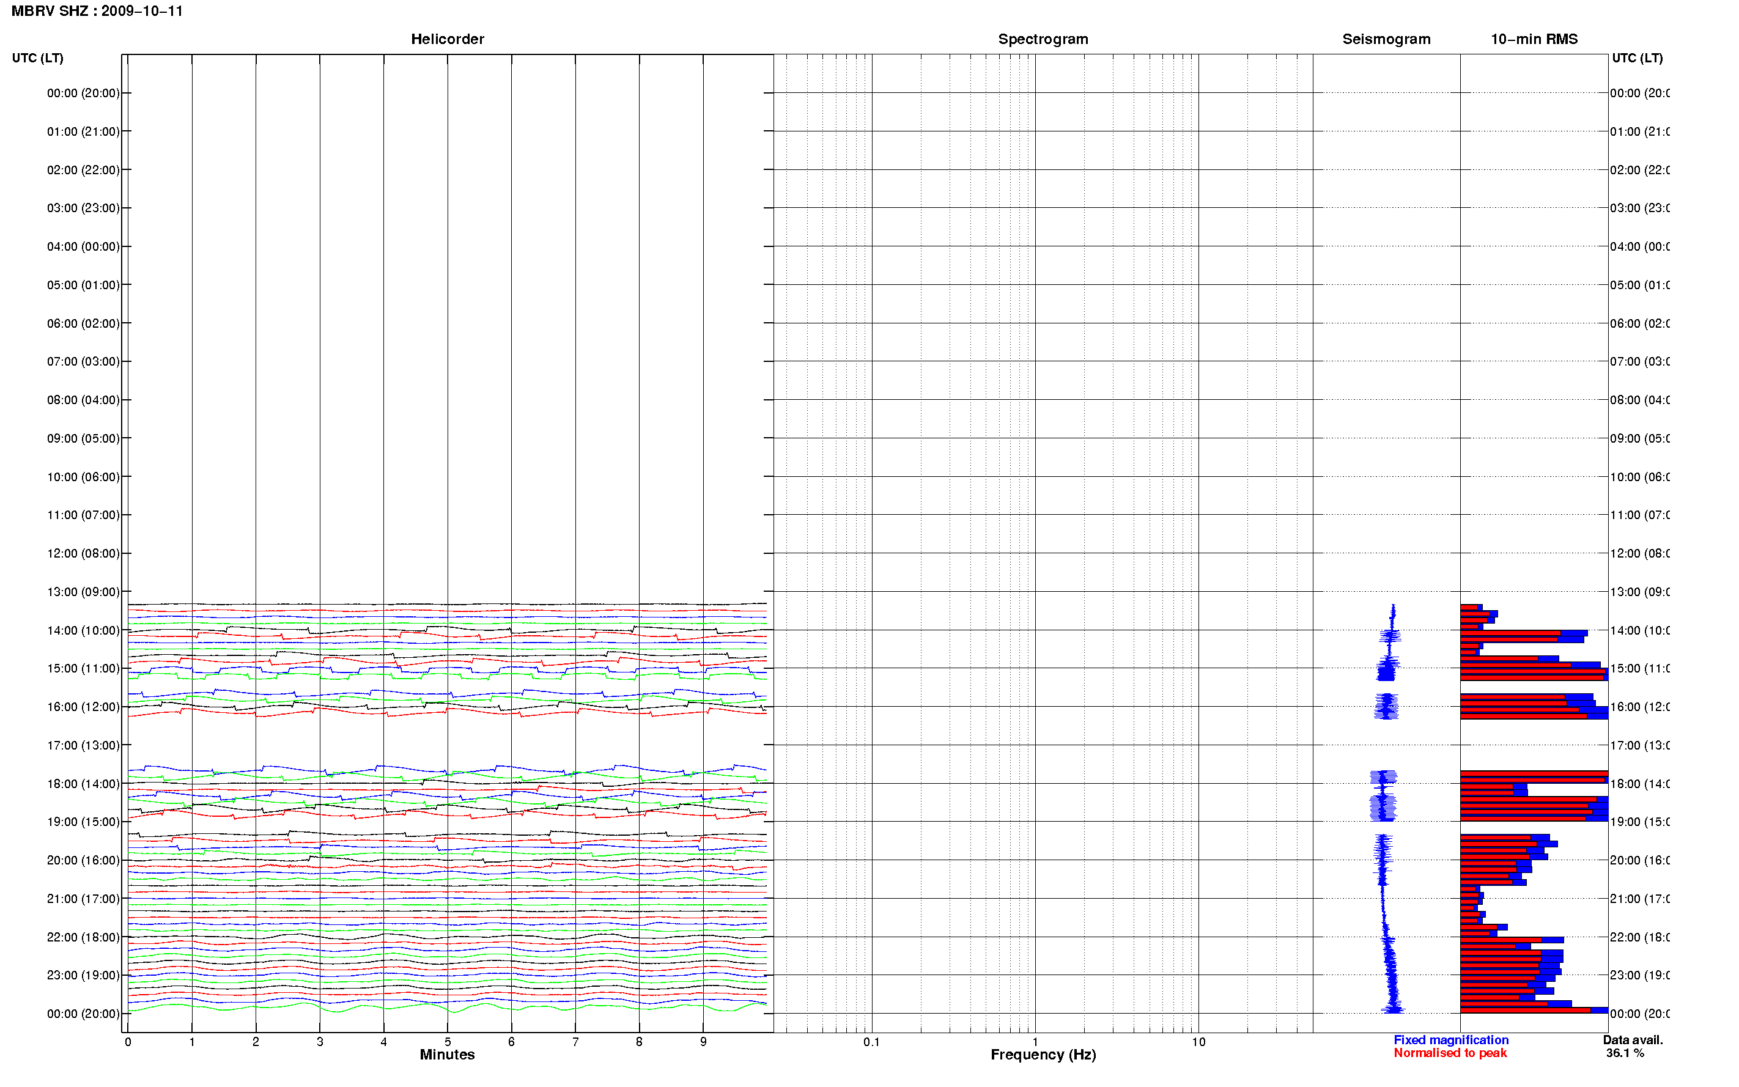
Task: Click the left '18:00 (14:00)' time label
Action: tap(83, 784)
